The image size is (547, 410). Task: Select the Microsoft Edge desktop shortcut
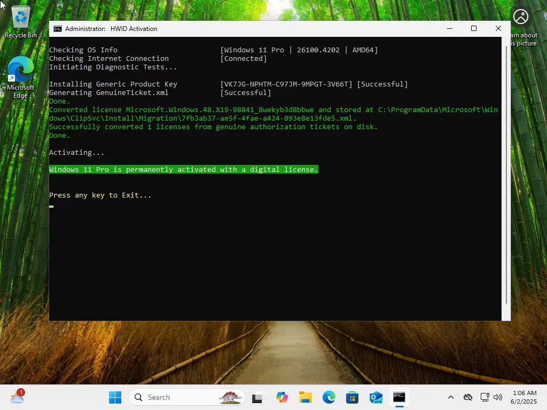click(x=21, y=77)
